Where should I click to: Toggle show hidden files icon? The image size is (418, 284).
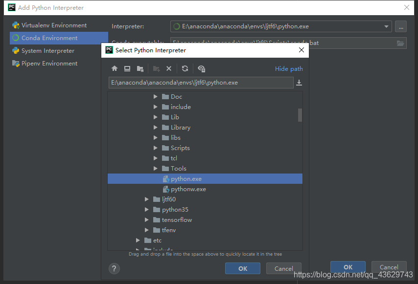pyautogui.click(x=201, y=68)
